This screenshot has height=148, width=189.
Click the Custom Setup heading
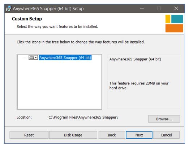27,19
